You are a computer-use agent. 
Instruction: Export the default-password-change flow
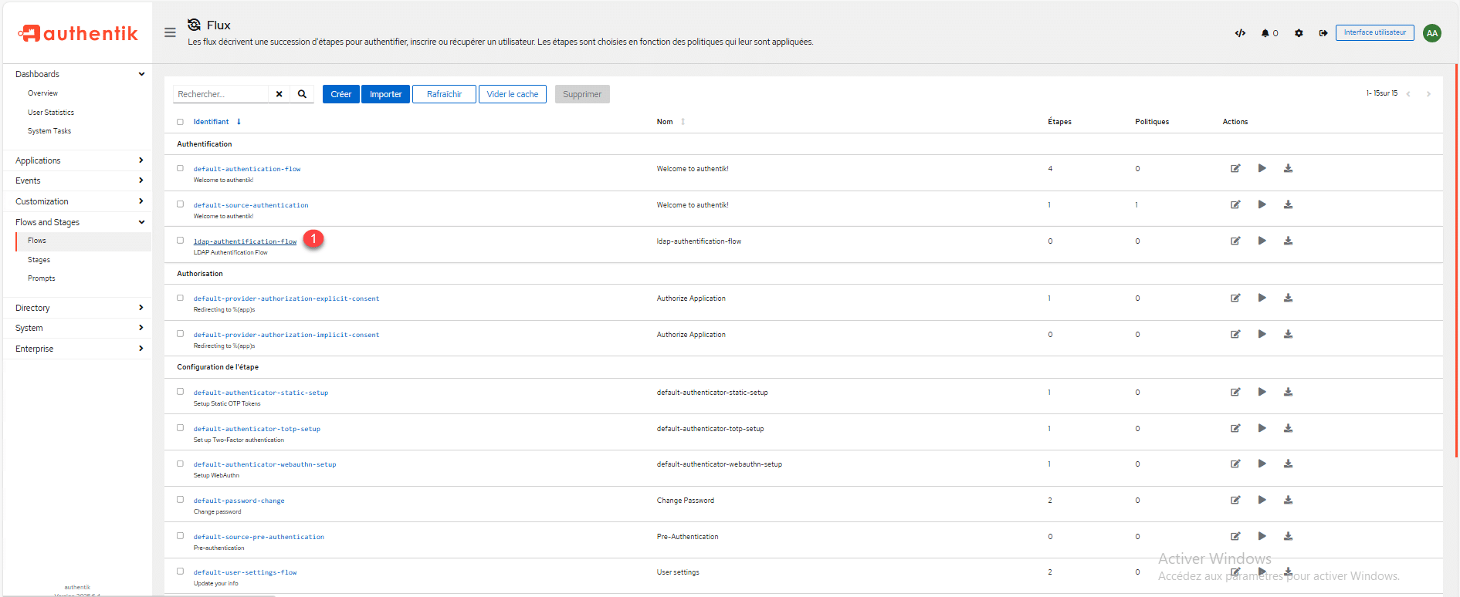pyautogui.click(x=1288, y=500)
